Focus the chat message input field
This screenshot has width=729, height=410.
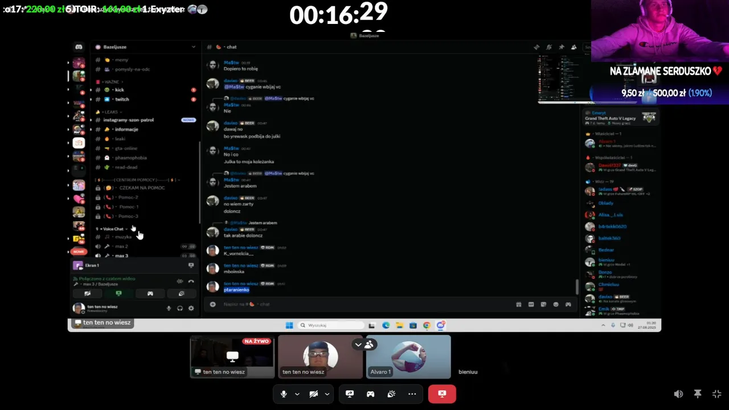[364, 304]
